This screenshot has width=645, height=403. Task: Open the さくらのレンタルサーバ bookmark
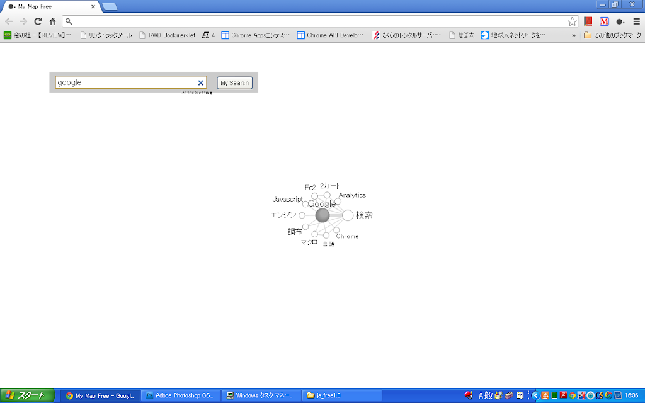(x=406, y=35)
